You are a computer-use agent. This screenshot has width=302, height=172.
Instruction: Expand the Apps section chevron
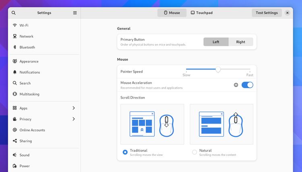click(x=74, y=108)
